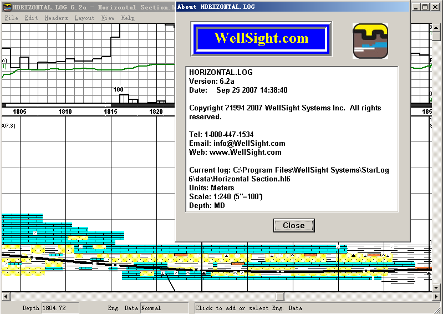This screenshot has height=314, width=443.
Task: Click the Copyright 1994-2007 WellSight text
Action: (x=285, y=112)
